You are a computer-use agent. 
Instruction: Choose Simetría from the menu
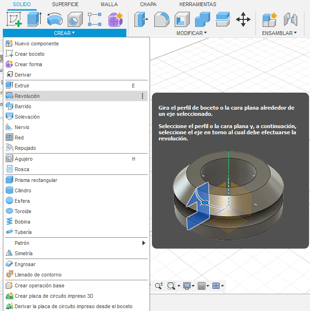pyautogui.click(x=76, y=253)
